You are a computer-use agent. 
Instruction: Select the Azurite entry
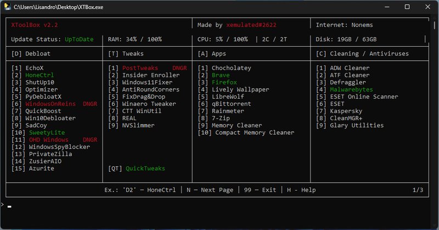coord(33,169)
